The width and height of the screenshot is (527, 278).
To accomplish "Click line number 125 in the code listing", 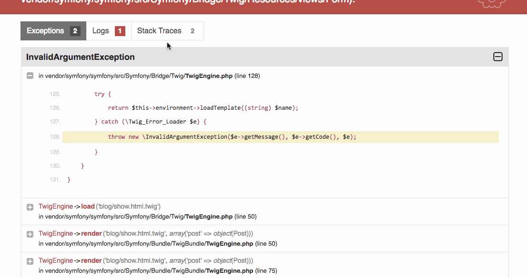I will [x=55, y=94].
